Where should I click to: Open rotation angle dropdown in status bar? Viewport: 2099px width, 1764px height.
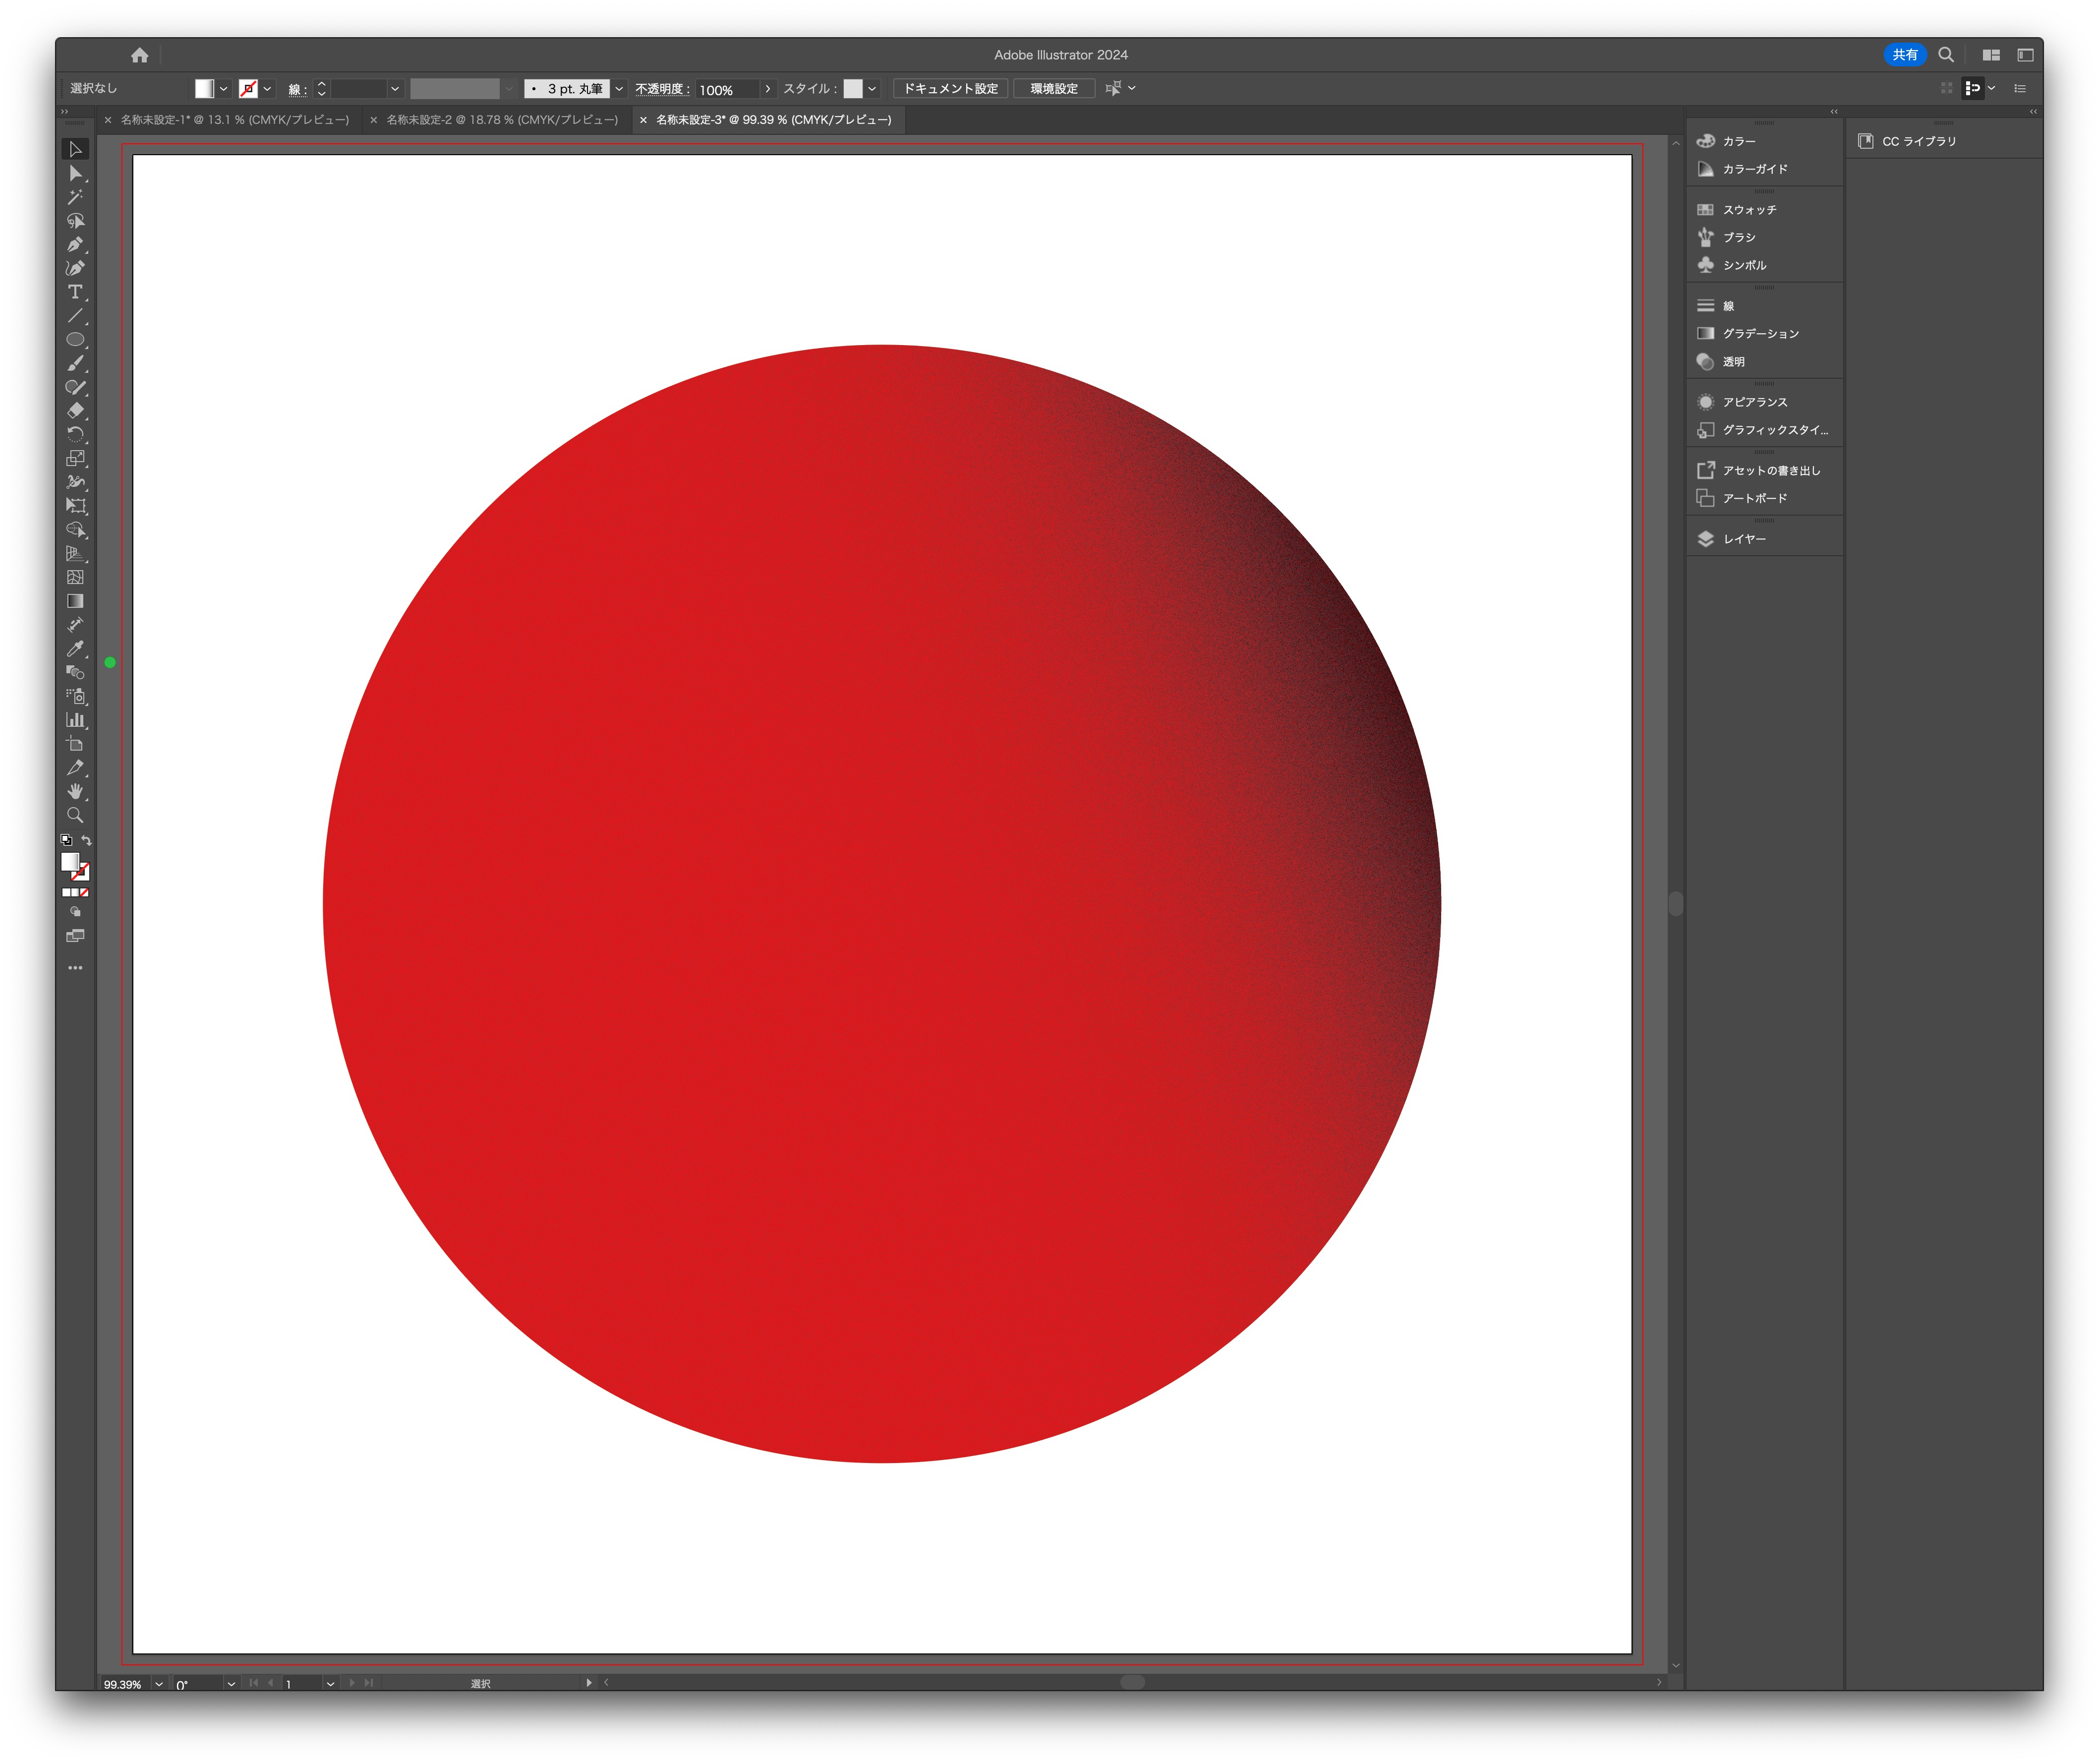pyautogui.click(x=231, y=1684)
